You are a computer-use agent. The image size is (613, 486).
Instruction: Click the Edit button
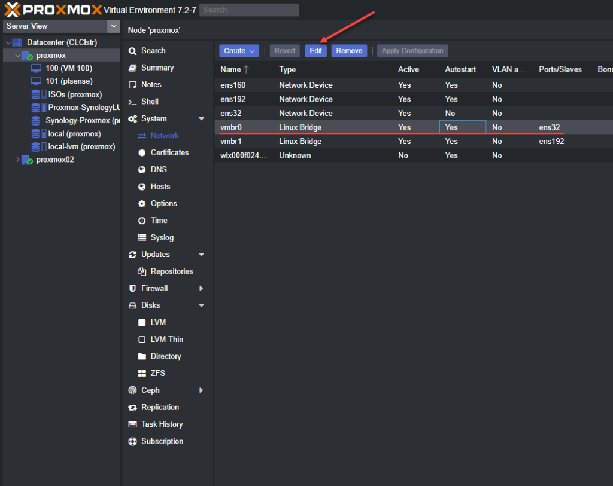(315, 51)
